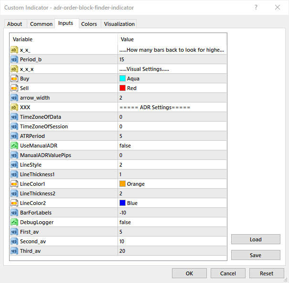Open the Sell color Red dropdown
This screenshot has width=289, height=283.
coord(172,88)
